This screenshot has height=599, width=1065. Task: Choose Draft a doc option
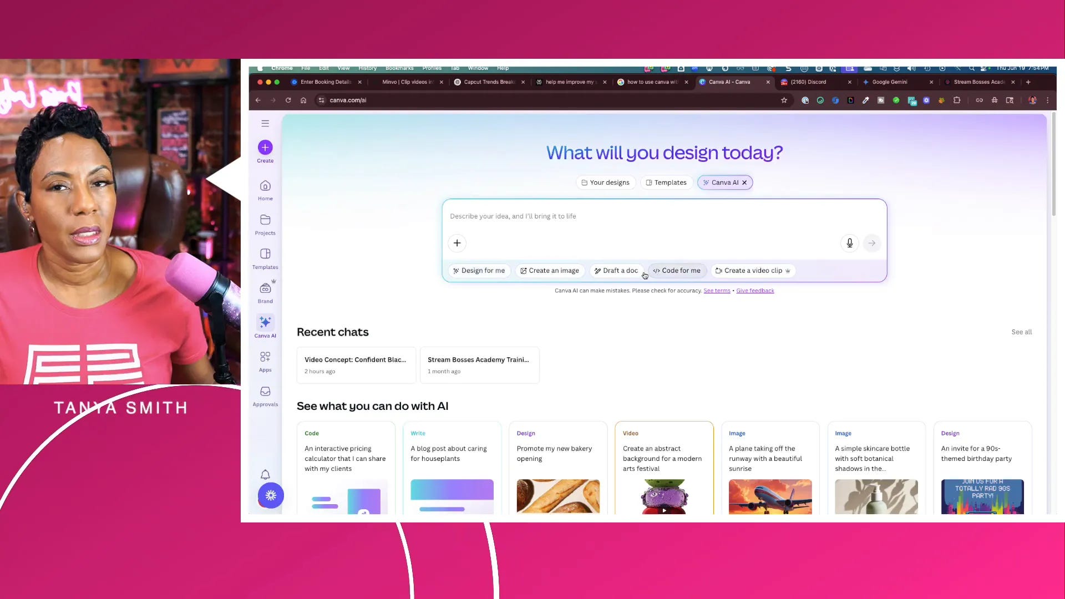click(x=616, y=271)
